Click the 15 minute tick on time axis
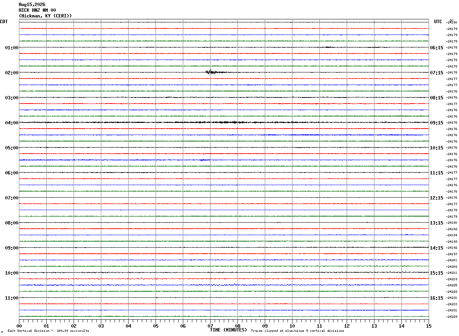This screenshot has height=336, width=459. pyautogui.click(x=429, y=326)
